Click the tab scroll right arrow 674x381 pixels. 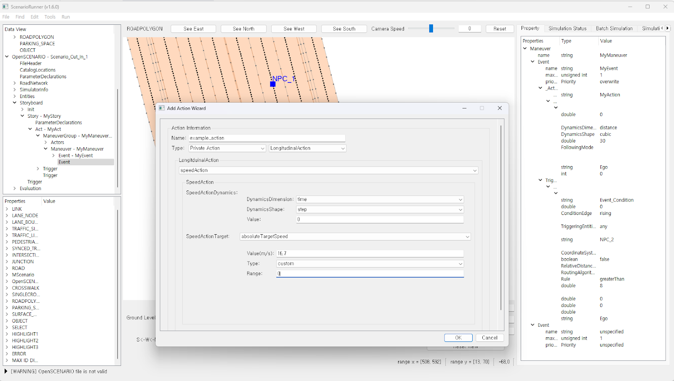667,28
